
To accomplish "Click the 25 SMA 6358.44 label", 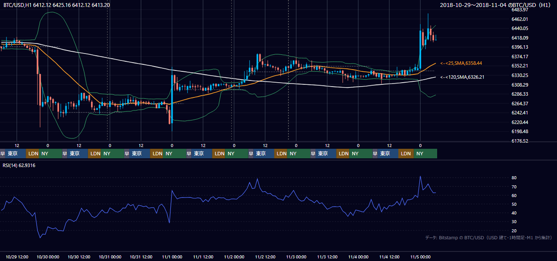I will [x=461, y=63].
